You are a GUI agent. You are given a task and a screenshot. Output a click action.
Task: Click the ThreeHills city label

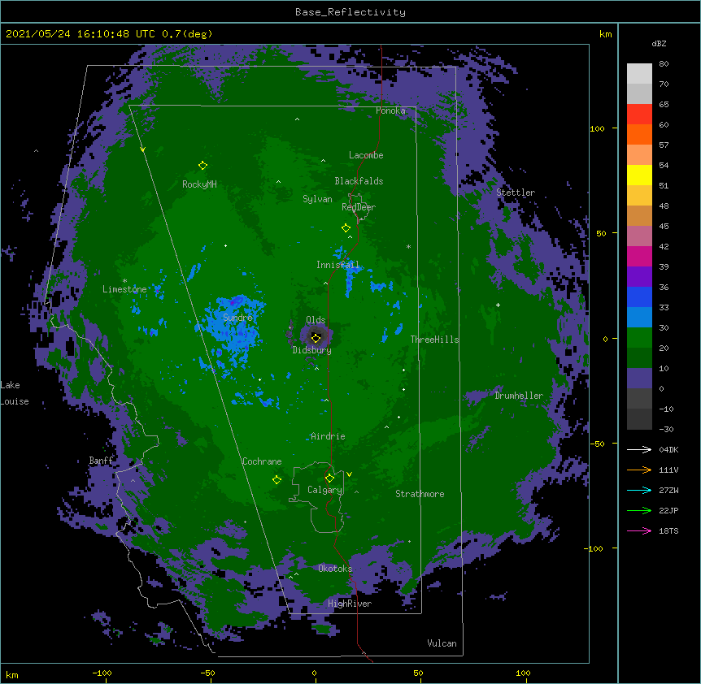434,340
